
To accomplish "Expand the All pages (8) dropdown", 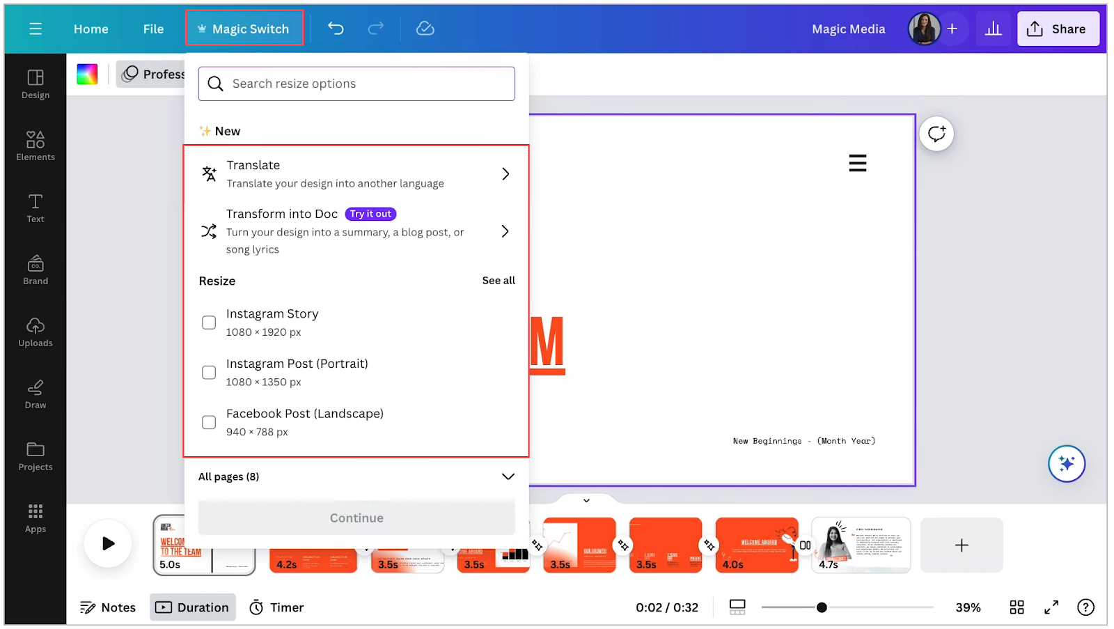I will (508, 476).
